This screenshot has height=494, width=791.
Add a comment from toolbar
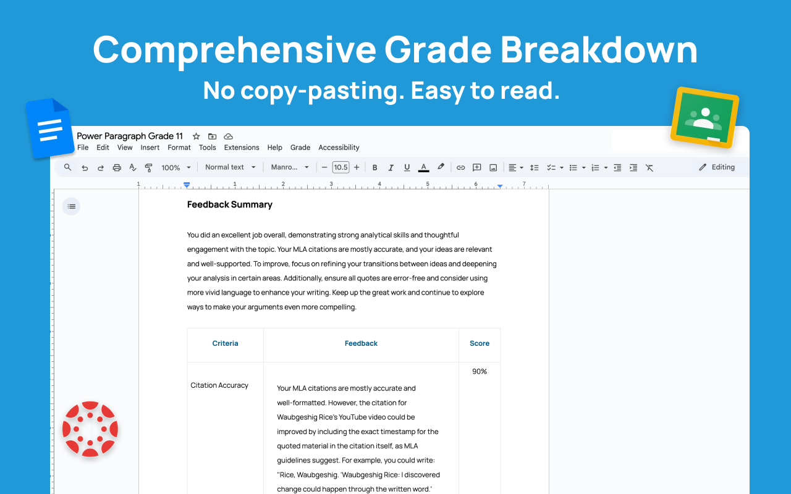pyautogui.click(x=477, y=167)
